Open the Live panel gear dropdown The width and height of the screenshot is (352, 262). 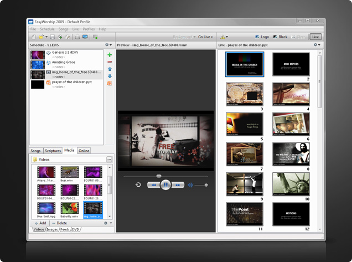[x=317, y=45]
